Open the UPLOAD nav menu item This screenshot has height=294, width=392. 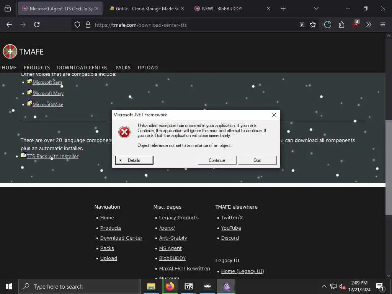(148, 67)
